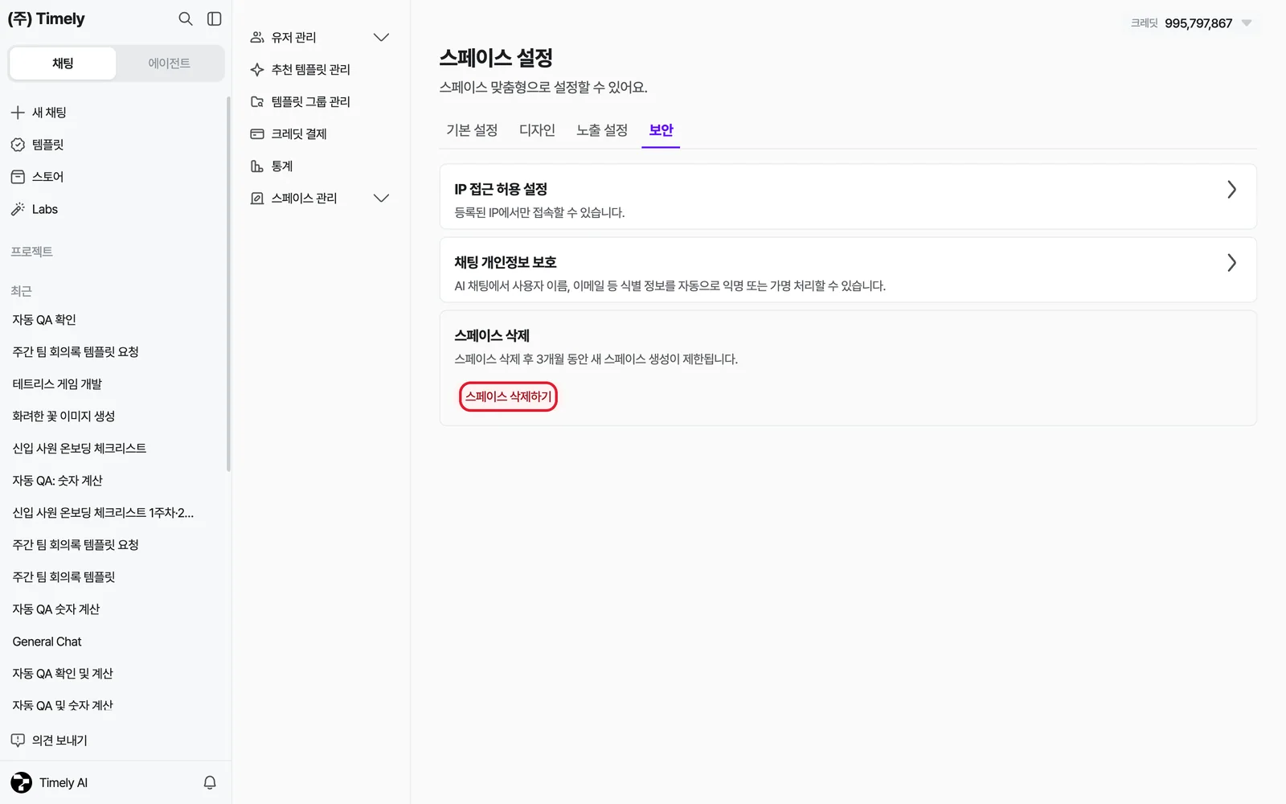Click the 유저 관리 users icon
Viewport: 1286px width, 804px height.
[x=257, y=38]
